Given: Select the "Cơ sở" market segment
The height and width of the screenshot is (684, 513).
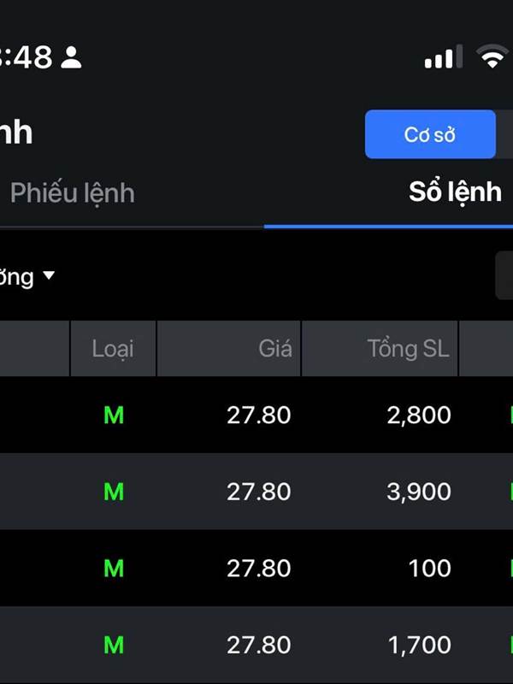Looking at the screenshot, I should pyautogui.click(x=430, y=135).
